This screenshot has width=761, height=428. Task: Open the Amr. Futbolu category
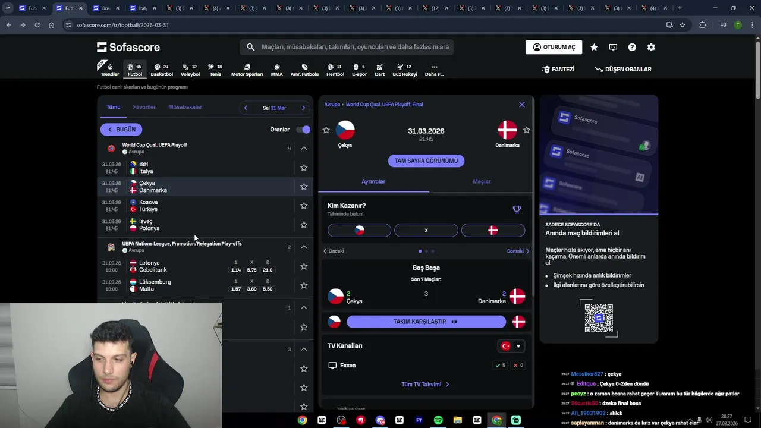click(x=304, y=70)
